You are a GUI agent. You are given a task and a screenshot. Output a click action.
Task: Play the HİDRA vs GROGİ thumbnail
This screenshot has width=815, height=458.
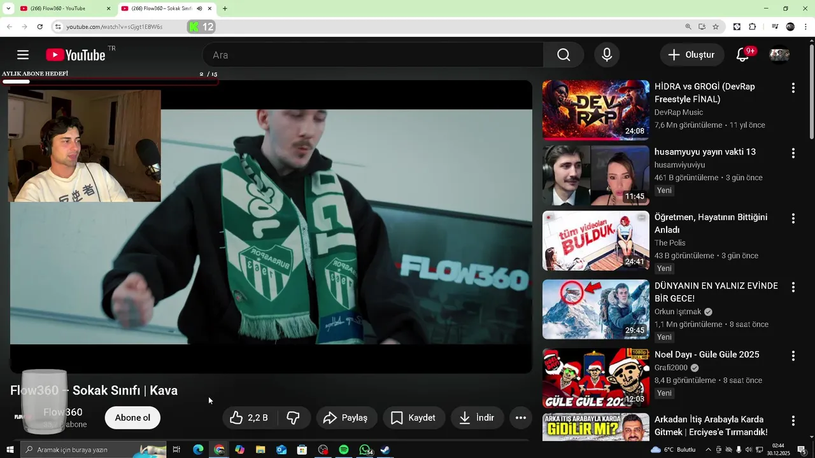pos(596,110)
